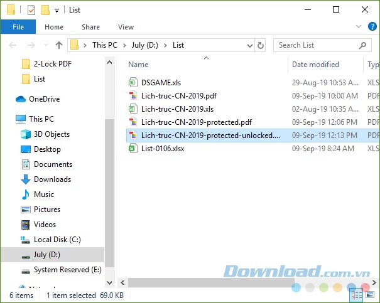The height and width of the screenshot is (303, 380).
Task: Select Local Disk (C:) drive
Action: pyautogui.click(x=51, y=240)
